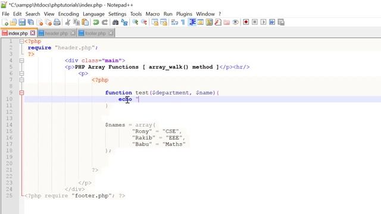The height and width of the screenshot is (214, 381).
Task: Open Find with the binoculars icon
Action: pos(115,23)
